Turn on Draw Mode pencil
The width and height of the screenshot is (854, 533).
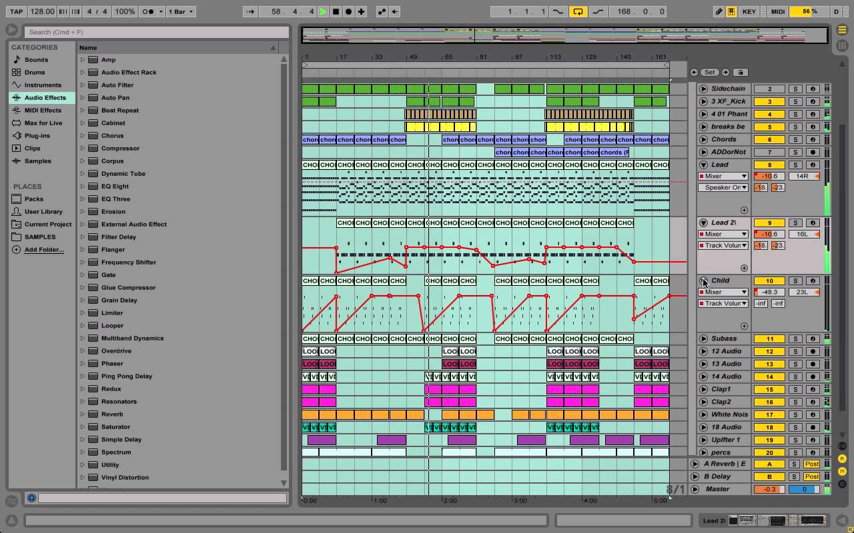[x=719, y=11]
